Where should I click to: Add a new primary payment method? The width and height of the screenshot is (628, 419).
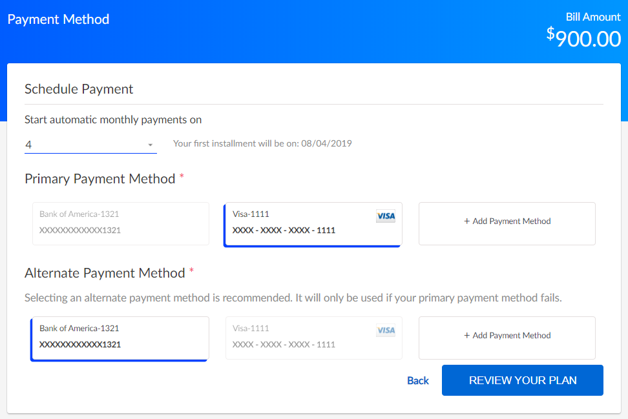pyautogui.click(x=507, y=223)
